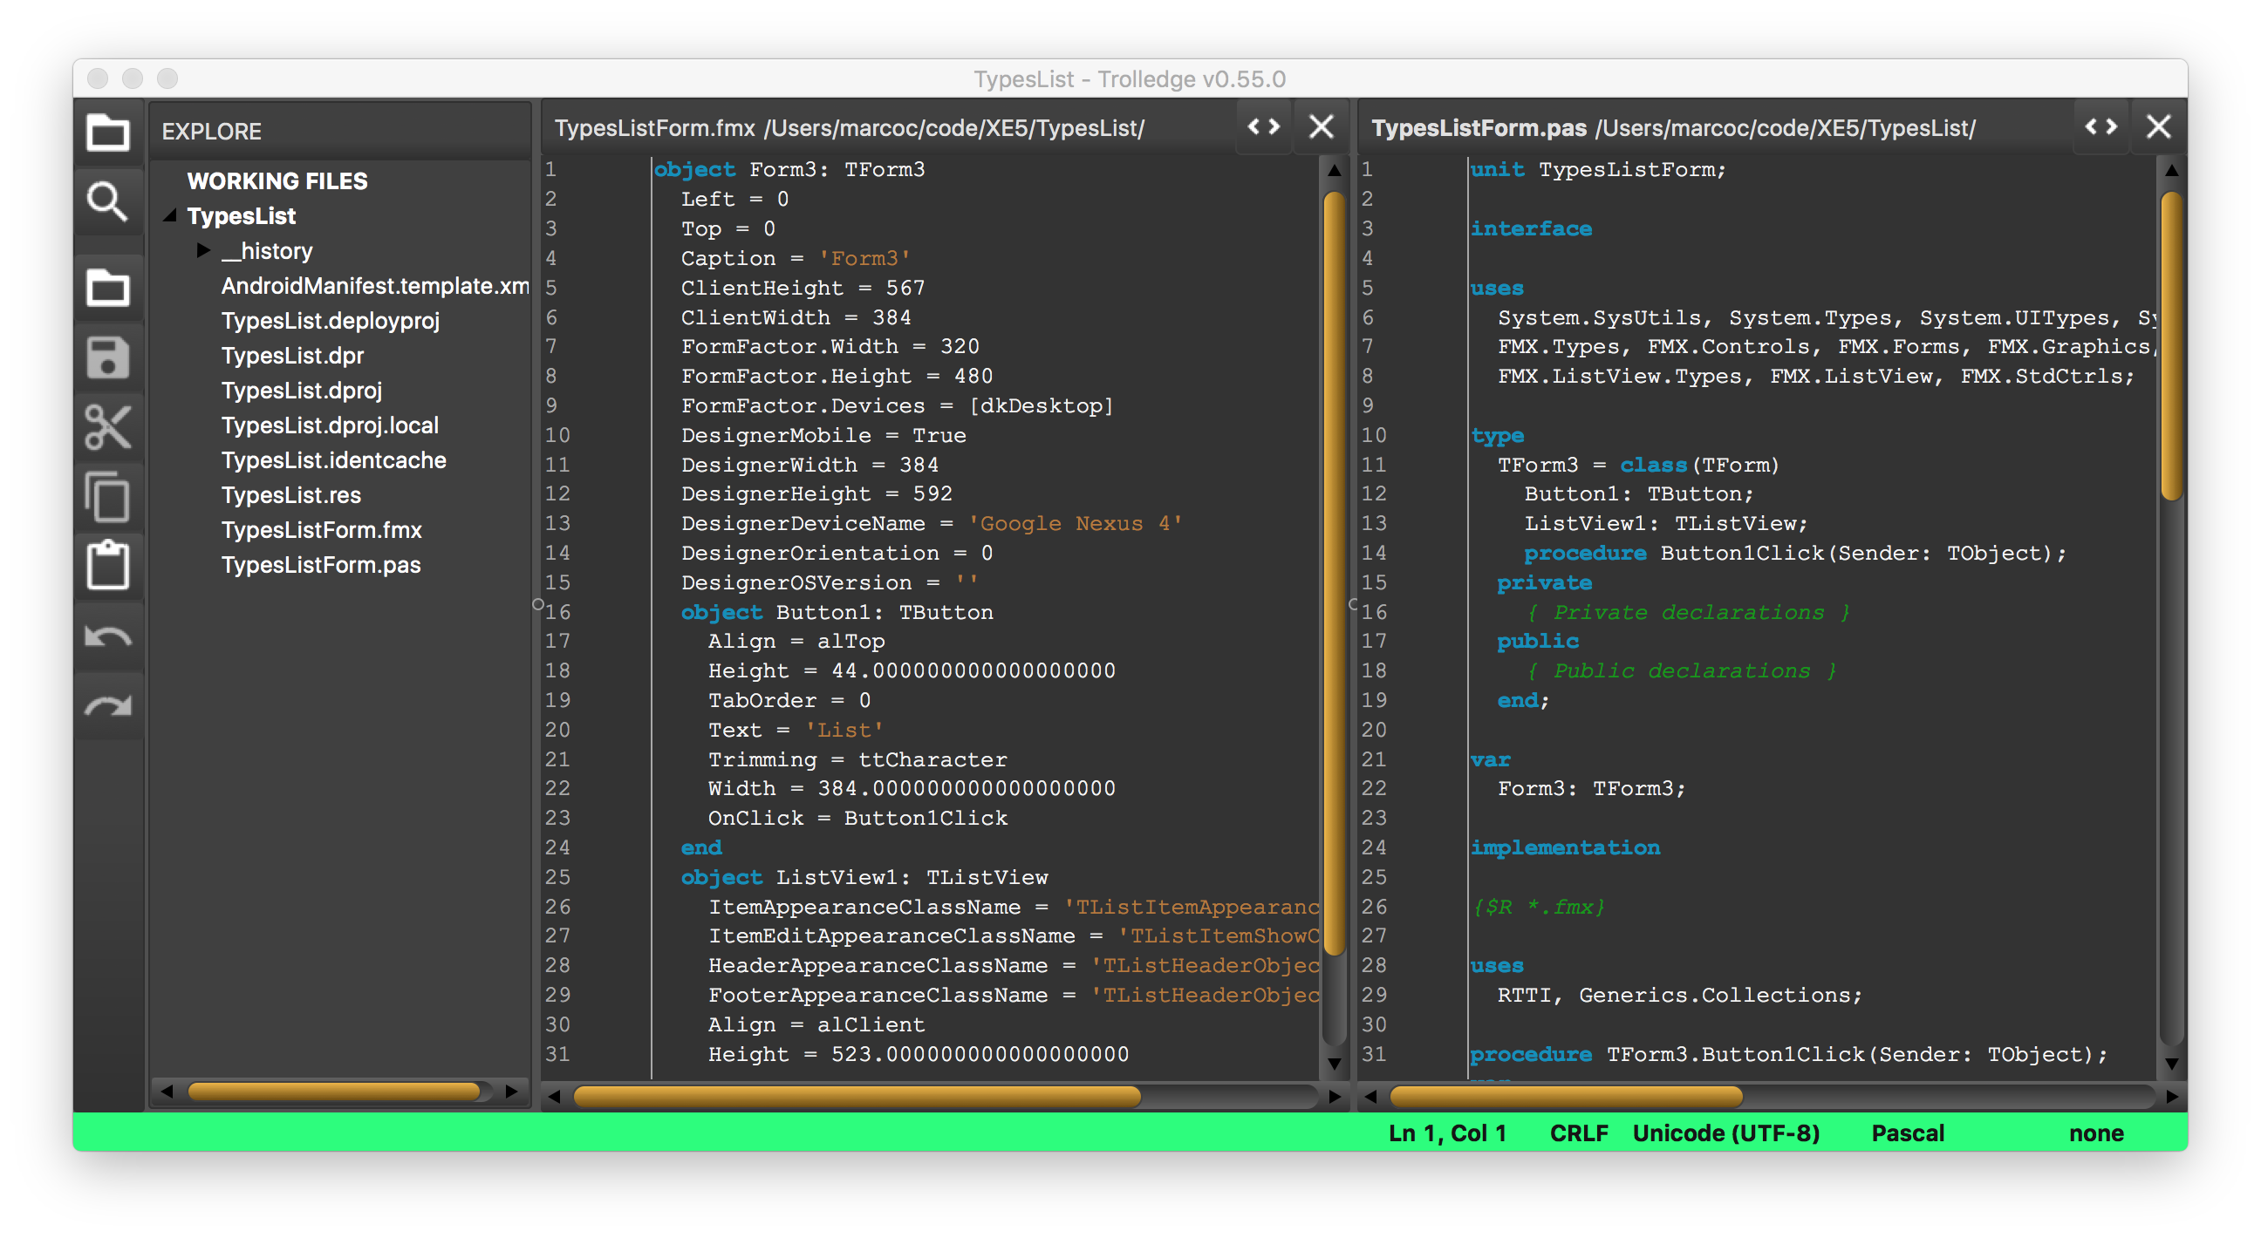Close the TypesListForm.pas editor pane
The image size is (2261, 1238).
coord(2159,126)
